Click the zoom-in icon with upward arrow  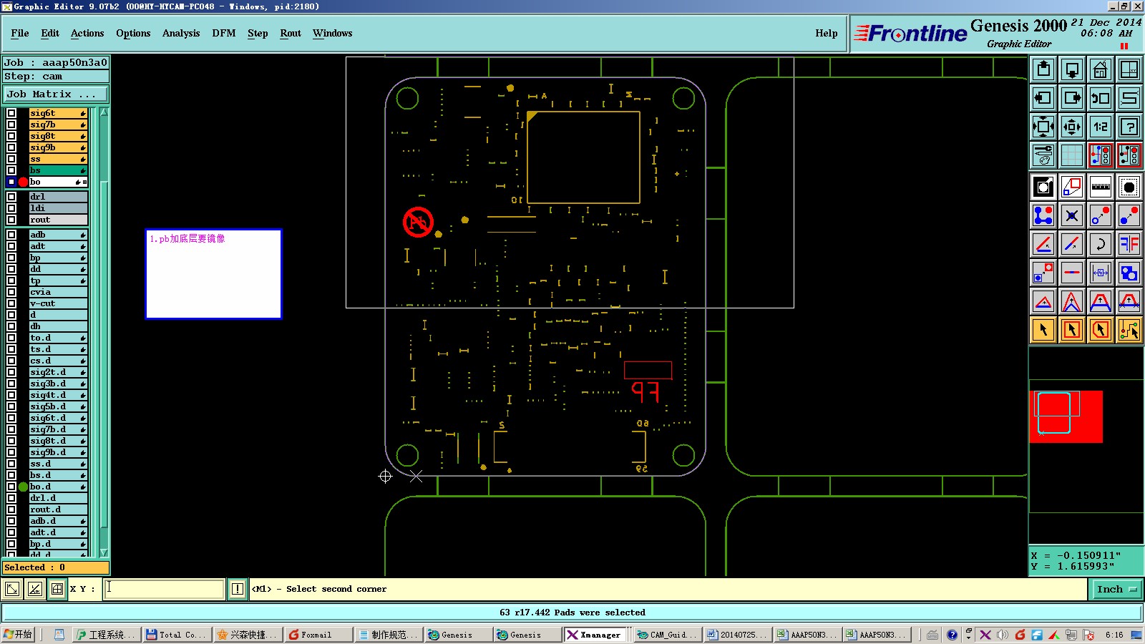(x=1043, y=69)
